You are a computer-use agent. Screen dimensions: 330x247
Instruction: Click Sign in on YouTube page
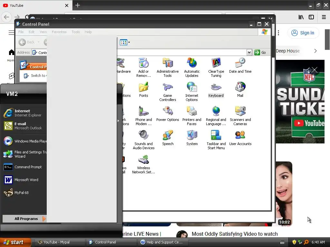click(x=303, y=33)
